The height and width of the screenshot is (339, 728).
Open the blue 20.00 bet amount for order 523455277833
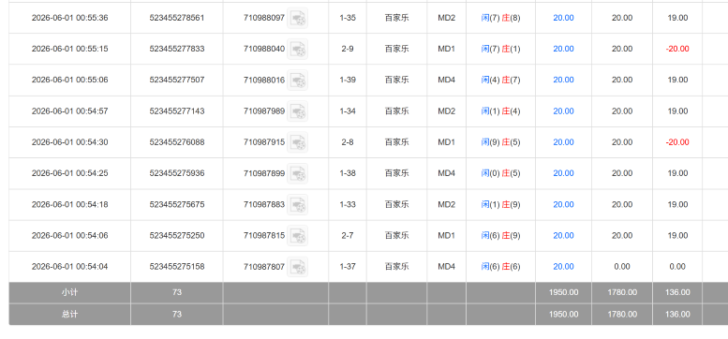coord(563,49)
